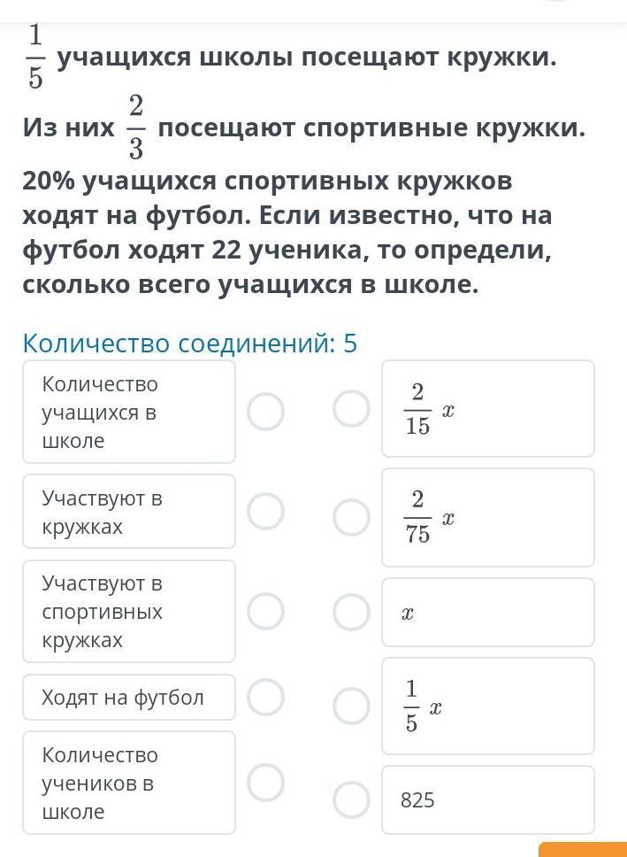
Task: Click the 'Количество учеников в школе' card
Action: coord(129,783)
